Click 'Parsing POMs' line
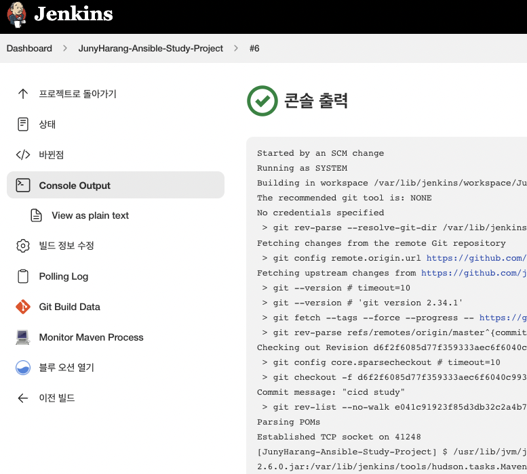 (x=288, y=422)
